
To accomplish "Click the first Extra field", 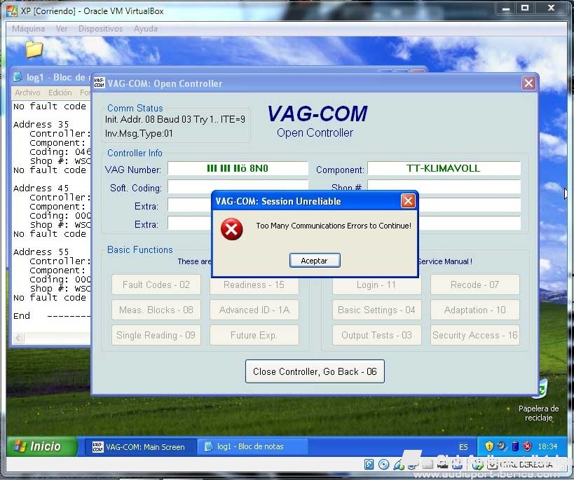I will (190, 205).
